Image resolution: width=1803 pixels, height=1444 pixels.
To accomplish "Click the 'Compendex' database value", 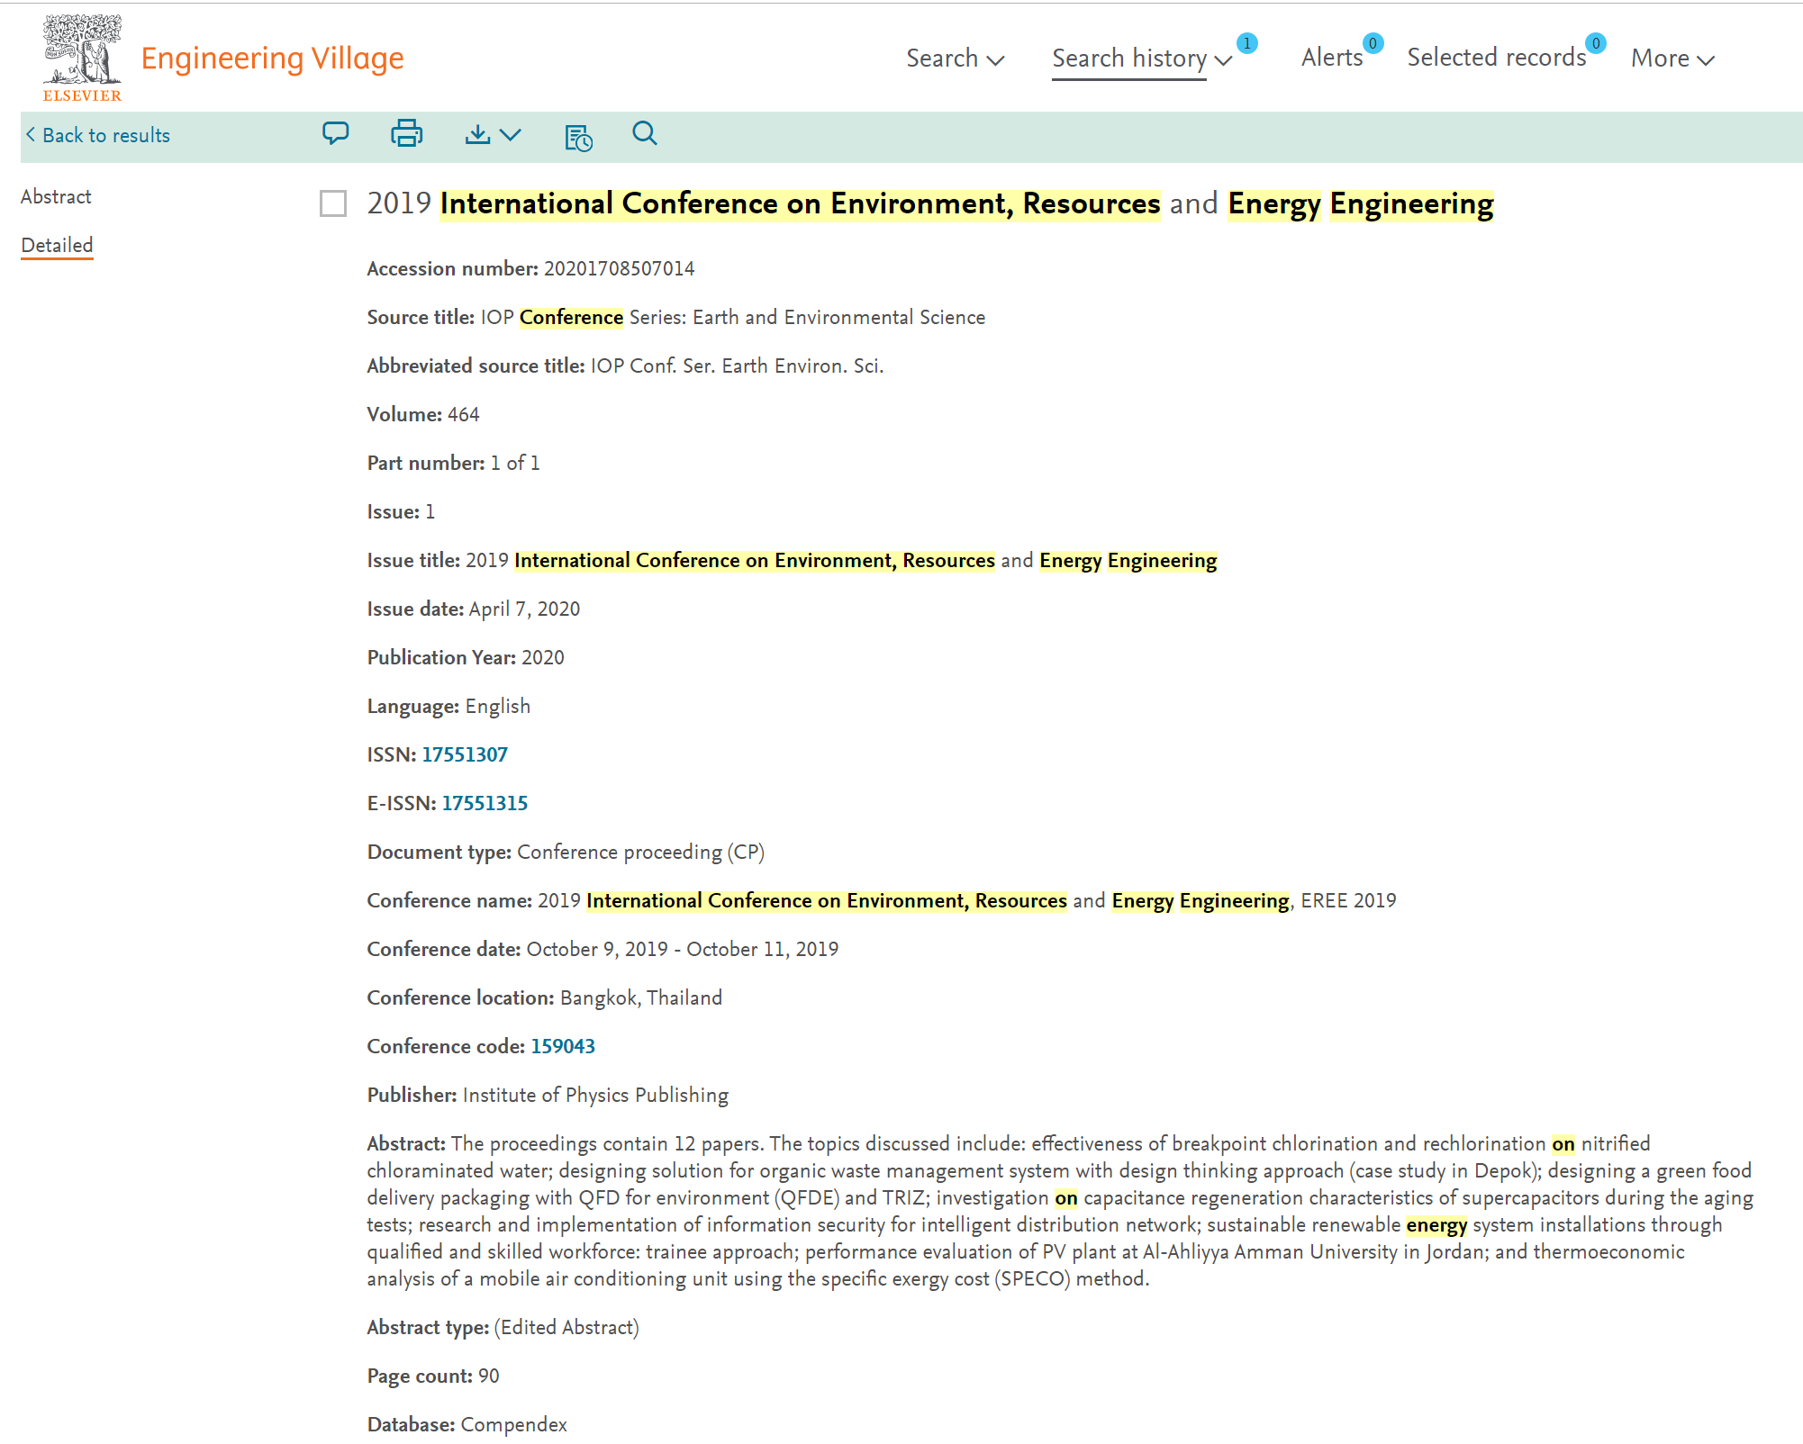I will pos(513,1424).
